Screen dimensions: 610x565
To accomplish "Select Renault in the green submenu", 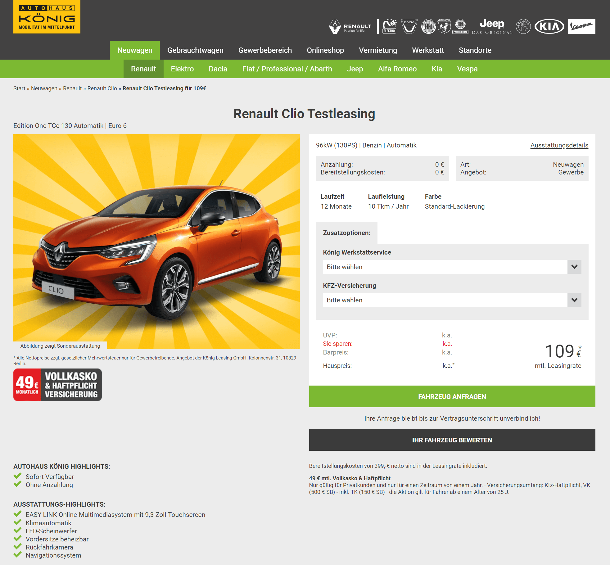I will (x=143, y=69).
